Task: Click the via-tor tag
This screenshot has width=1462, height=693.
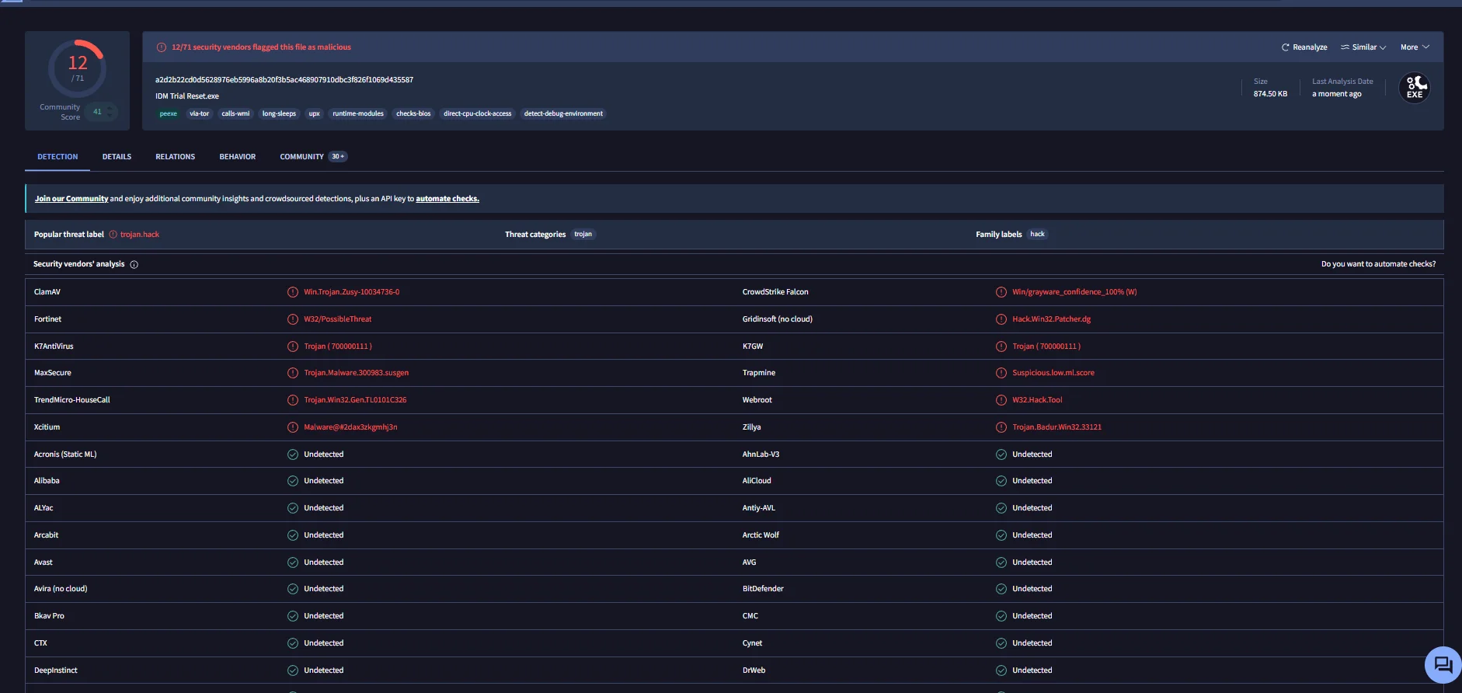Action: coord(200,113)
